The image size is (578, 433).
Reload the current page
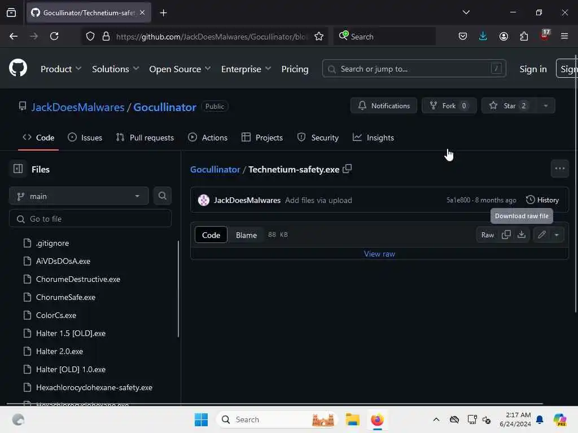[54, 36]
